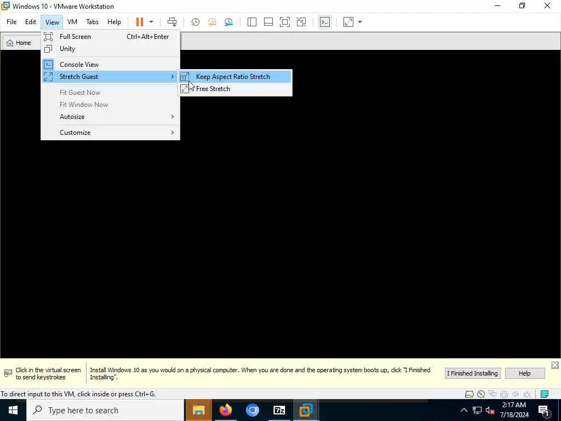Expand the Stretch Guest submenu
Image resolution: width=561 pixels, height=421 pixels.
110,77
